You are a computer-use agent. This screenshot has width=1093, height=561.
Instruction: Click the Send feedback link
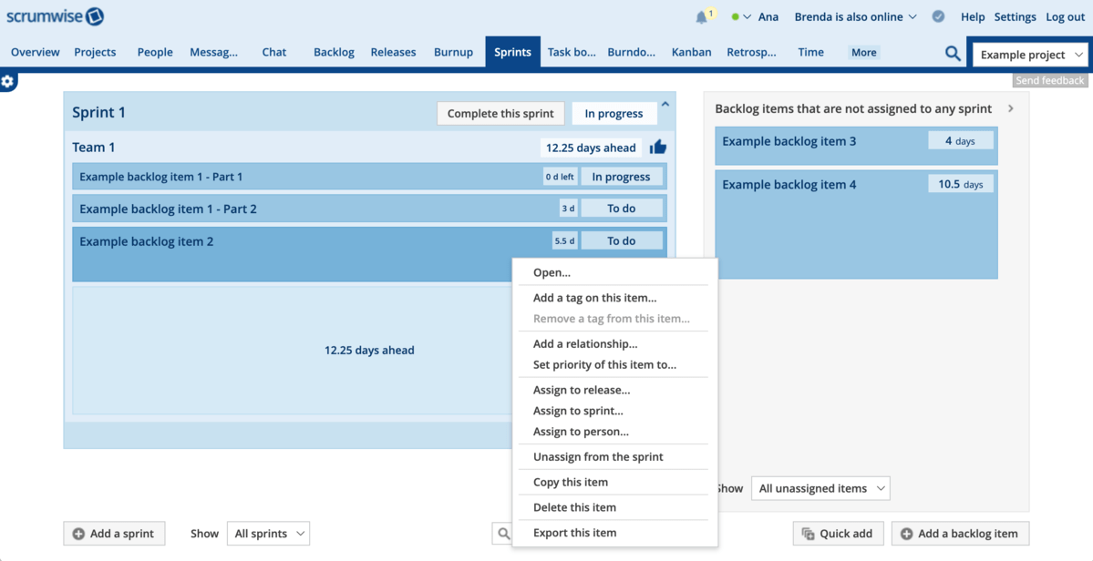1048,80
